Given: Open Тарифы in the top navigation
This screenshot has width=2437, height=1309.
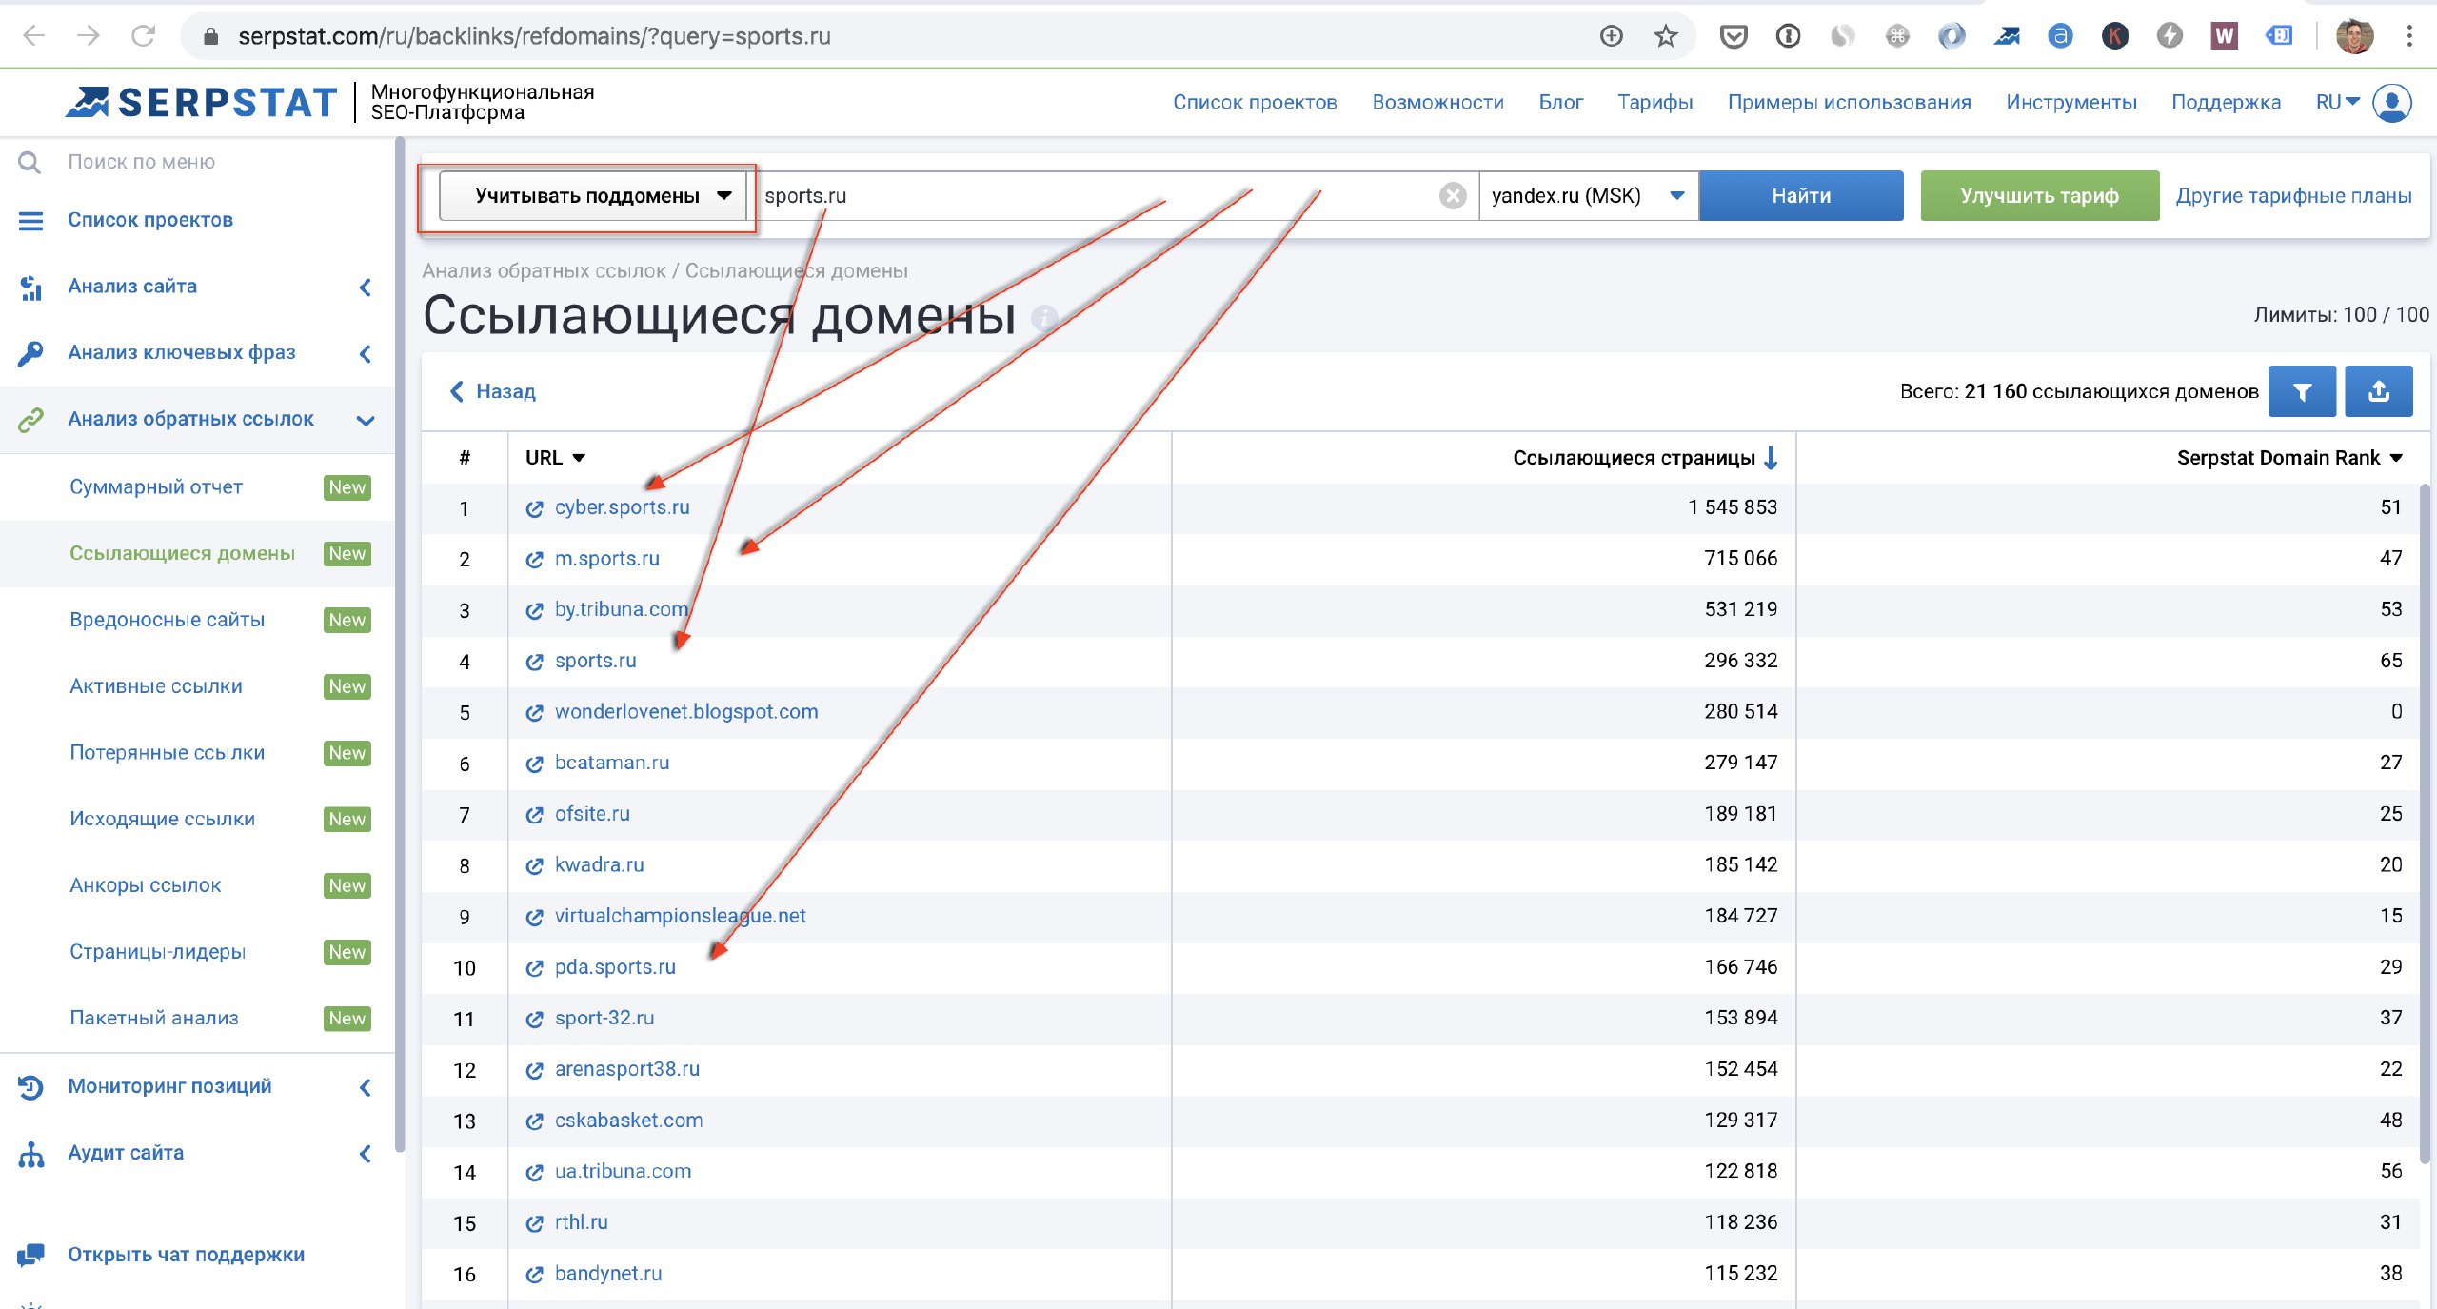Looking at the screenshot, I should point(1654,102).
